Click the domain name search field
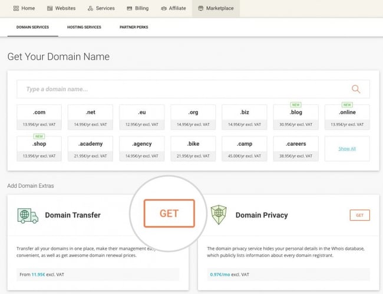This screenshot has height=294, width=383. (x=177, y=89)
